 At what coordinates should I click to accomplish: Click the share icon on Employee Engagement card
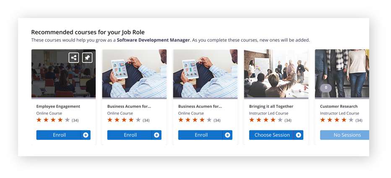pyautogui.click(x=74, y=58)
